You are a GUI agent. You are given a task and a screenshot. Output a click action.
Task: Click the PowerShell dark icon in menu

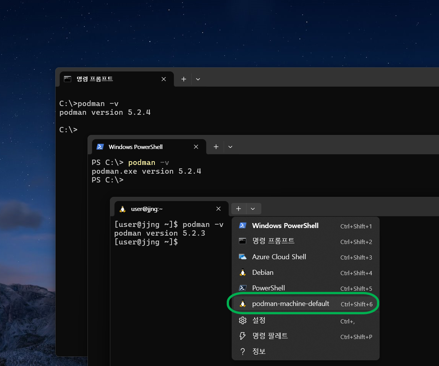(x=242, y=288)
